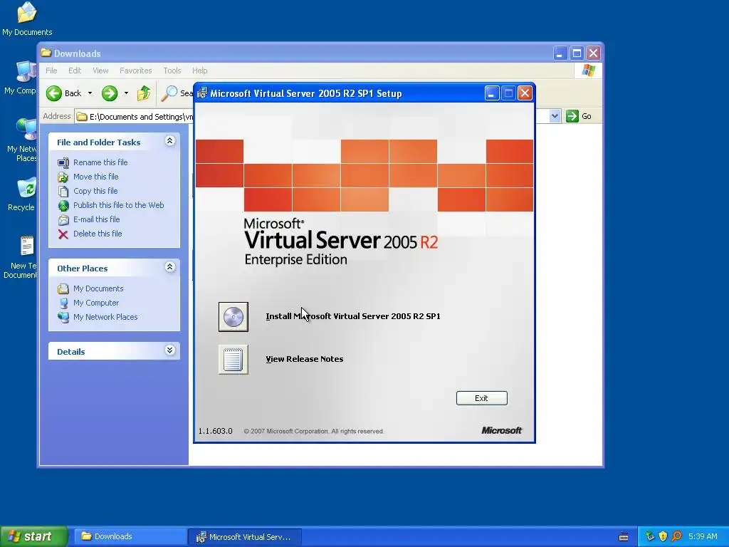729x547 pixels.
Task: Expand the Details panel
Action: (169, 350)
